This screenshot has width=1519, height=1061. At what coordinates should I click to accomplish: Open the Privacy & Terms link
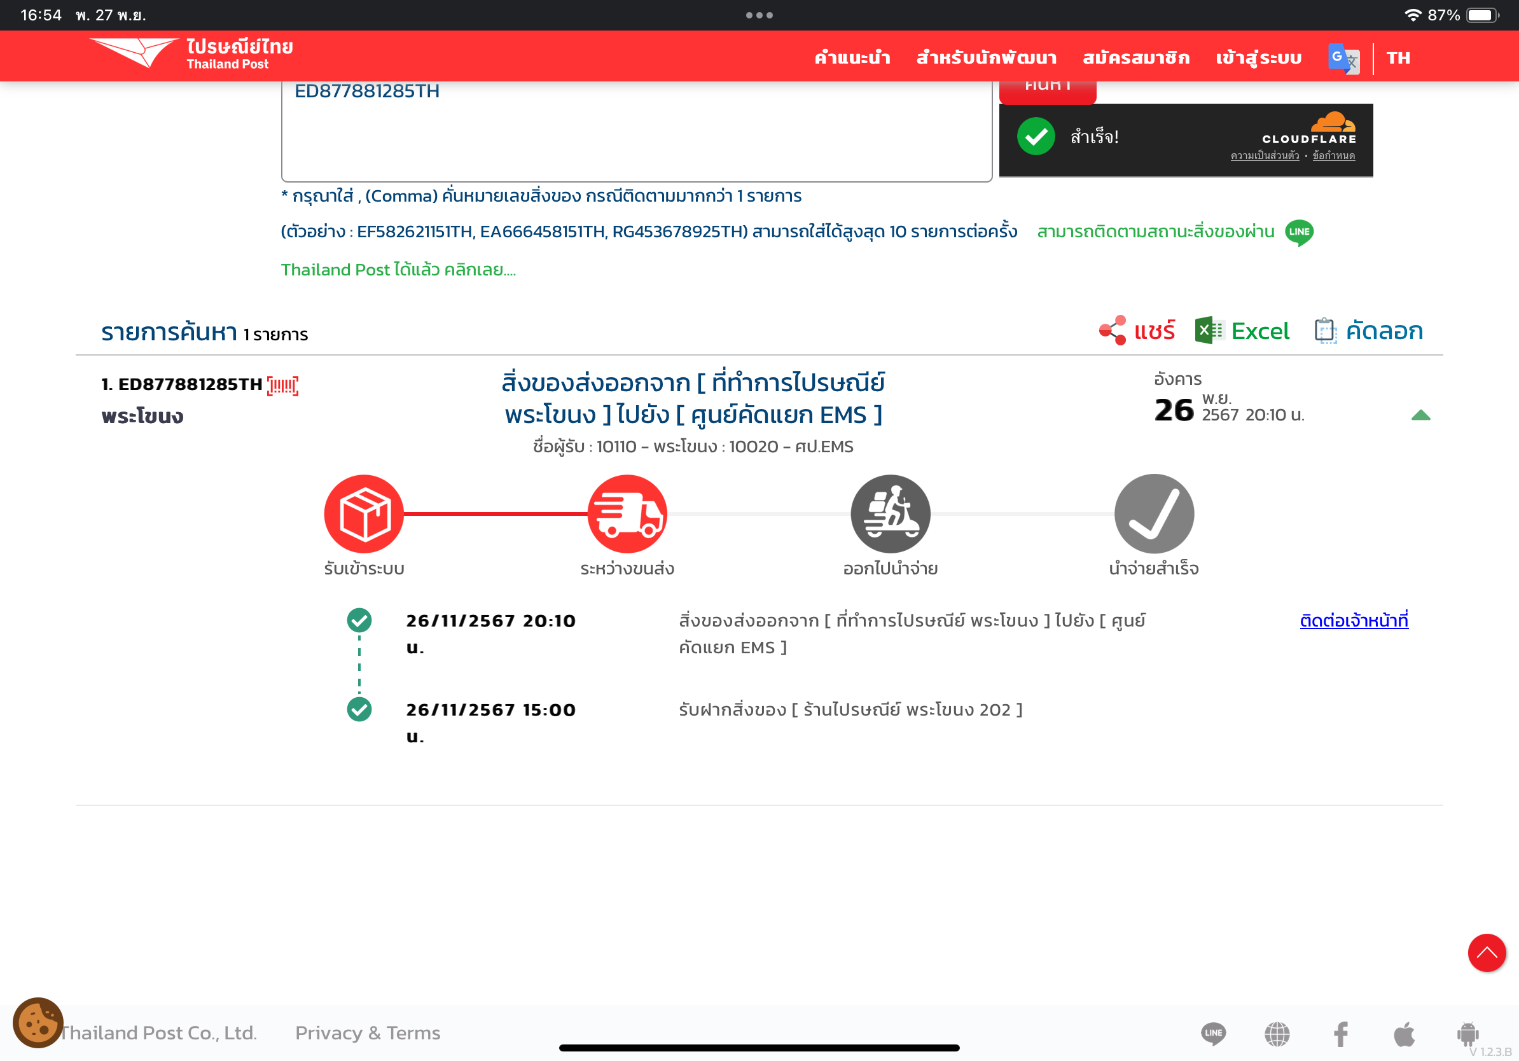point(368,1032)
